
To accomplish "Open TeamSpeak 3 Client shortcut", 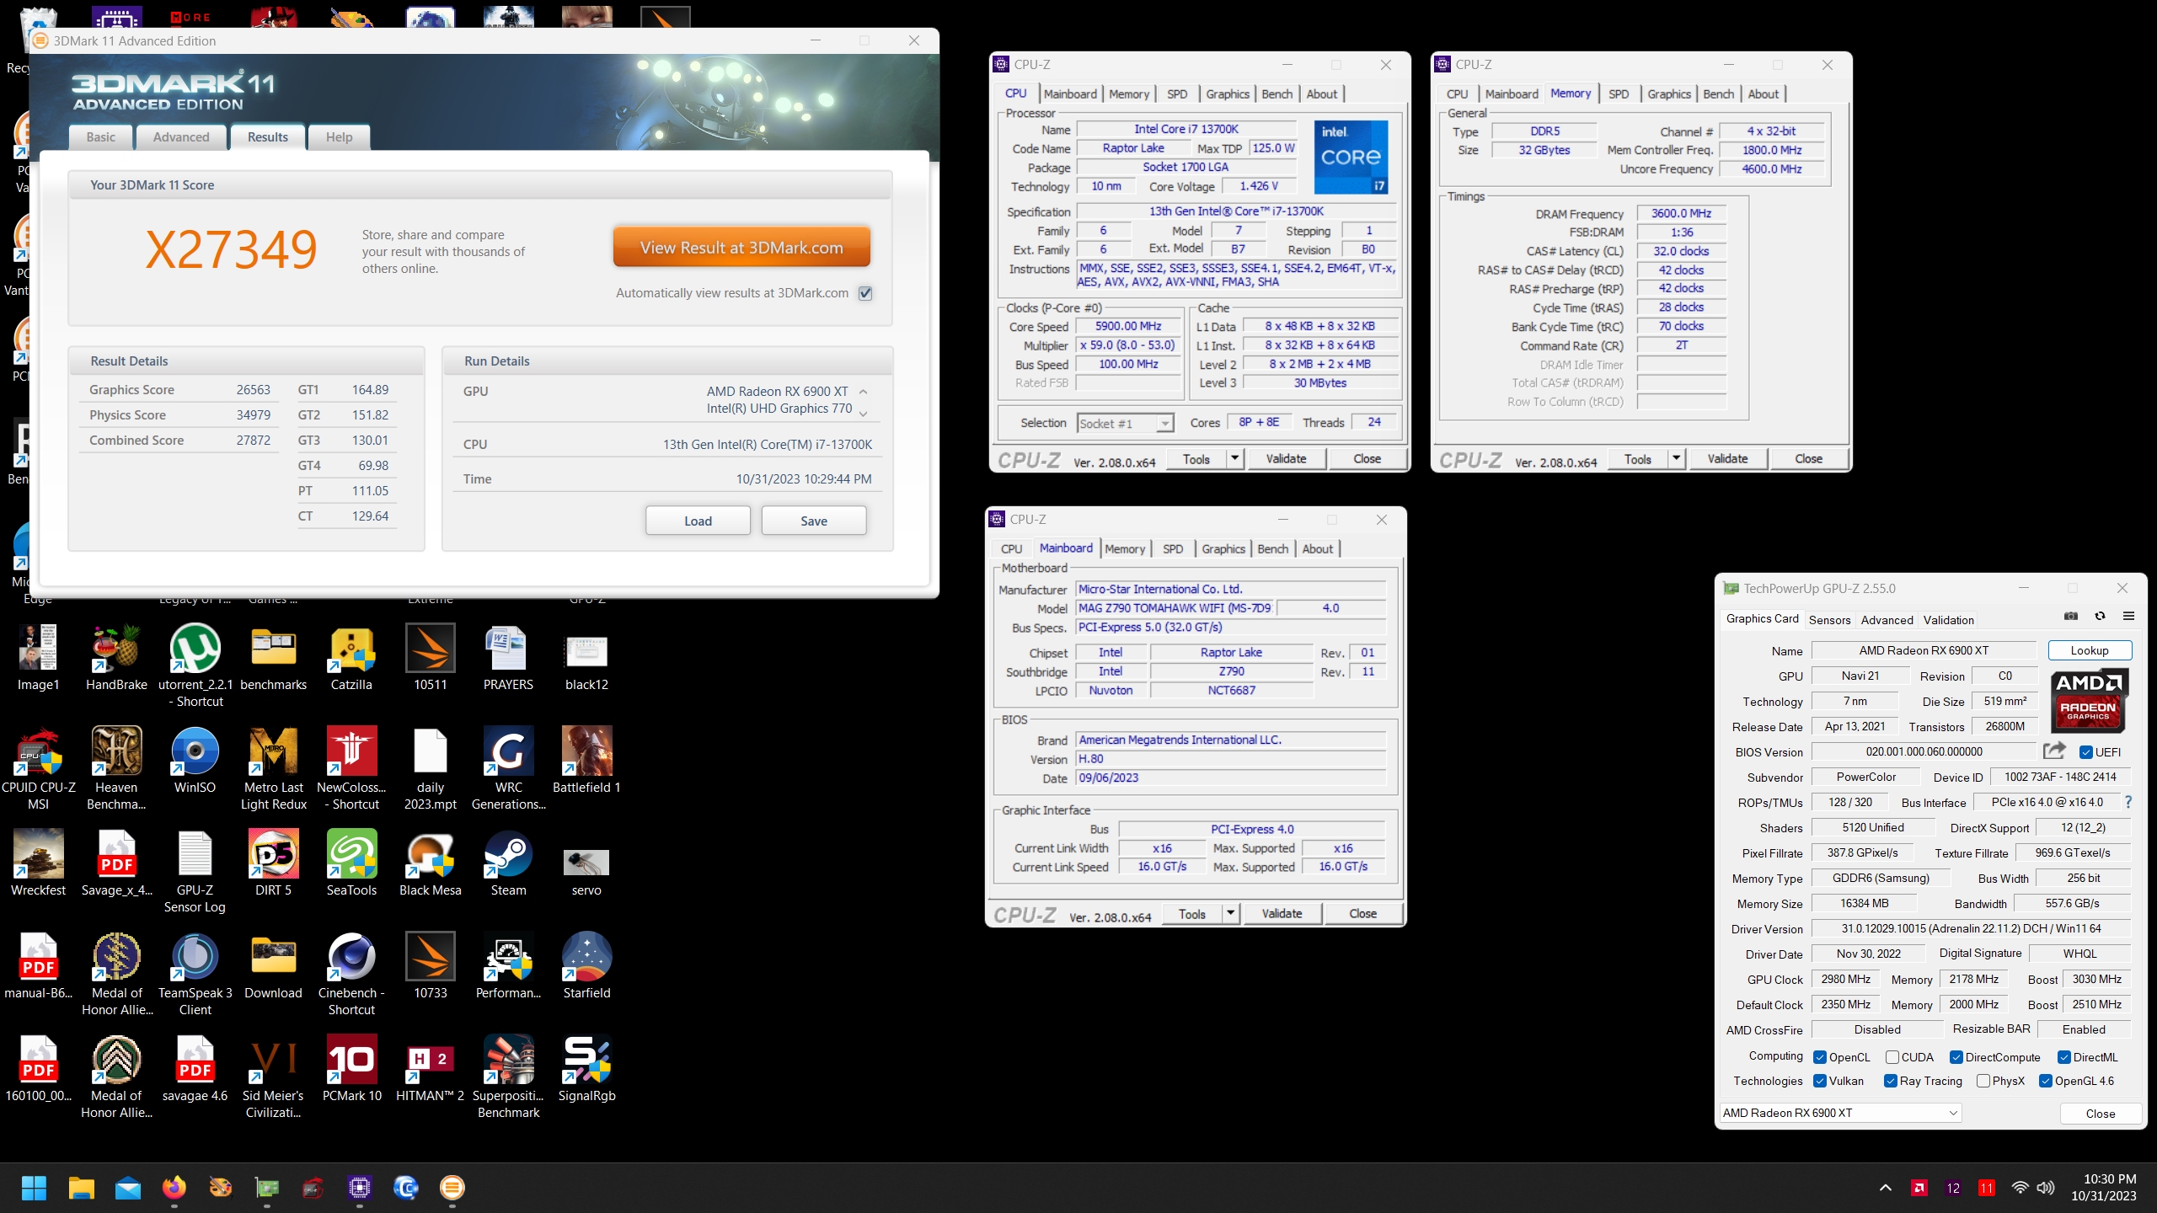I will (195, 975).
